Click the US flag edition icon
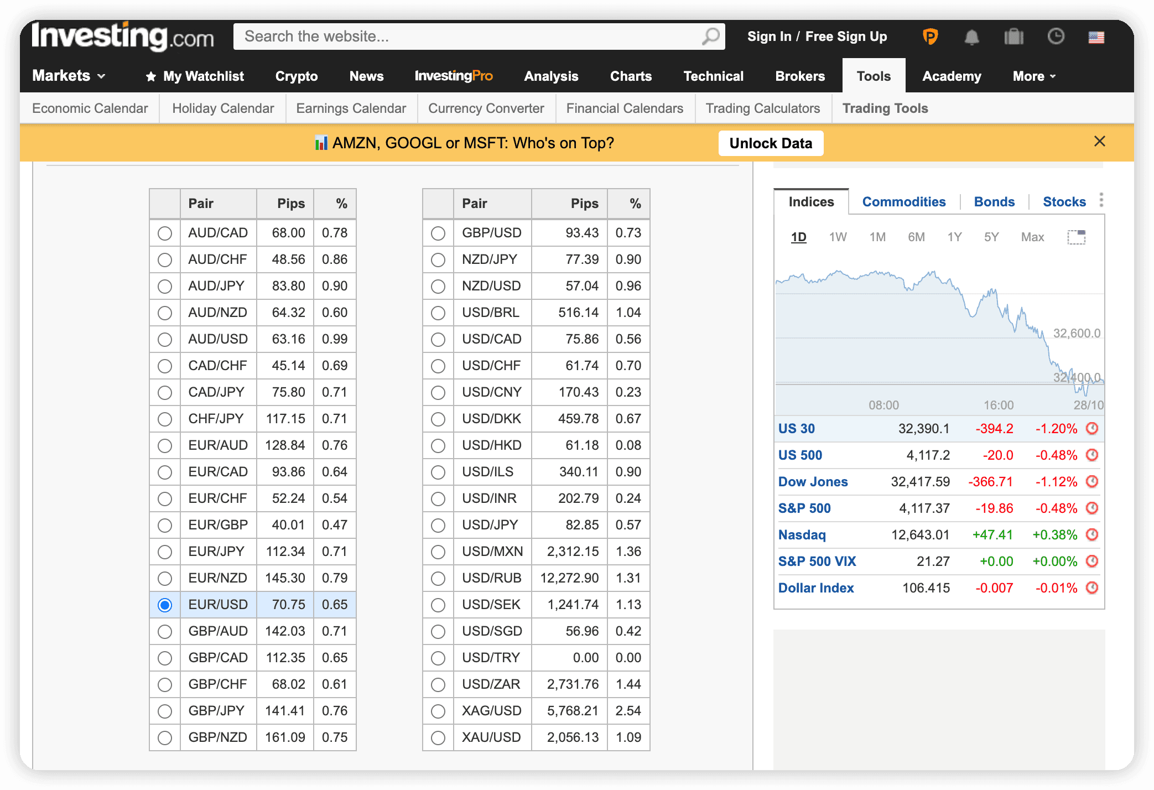Screen dimensions: 1154x790 tap(1096, 37)
